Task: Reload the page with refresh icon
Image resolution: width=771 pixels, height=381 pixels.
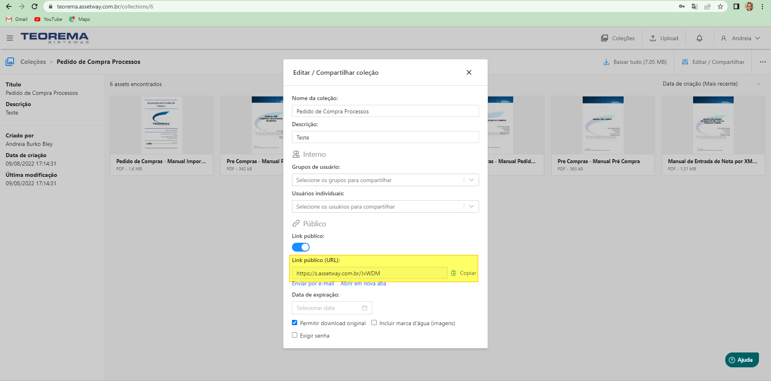Action: click(35, 6)
